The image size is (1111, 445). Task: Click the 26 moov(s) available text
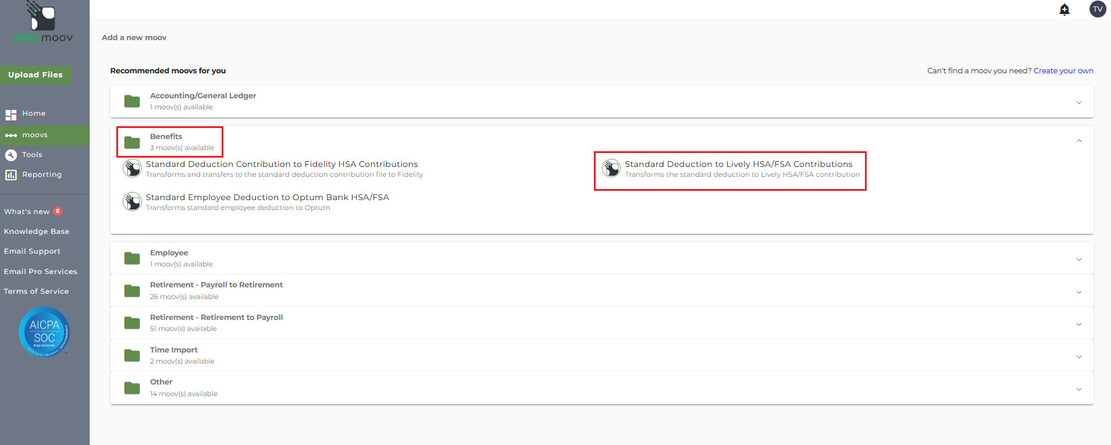coord(184,297)
